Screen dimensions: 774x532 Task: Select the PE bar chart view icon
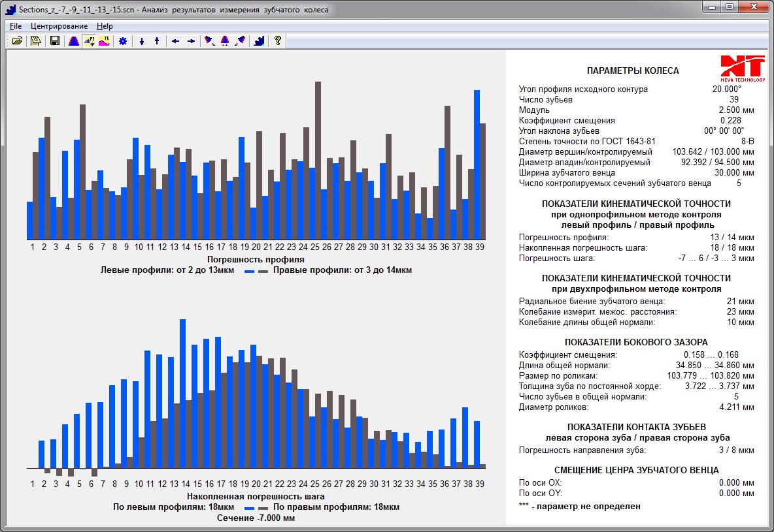tap(89, 41)
